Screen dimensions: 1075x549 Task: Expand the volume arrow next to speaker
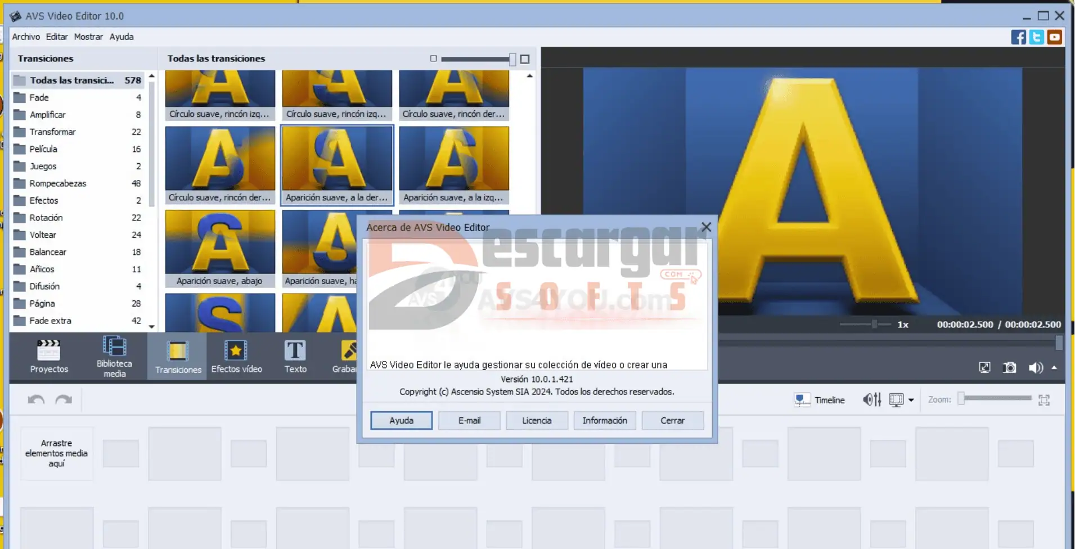pyautogui.click(x=1054, y=367)
